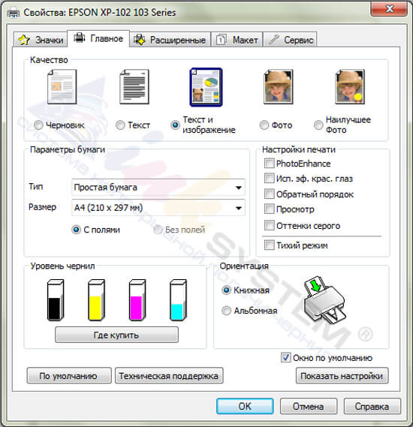The width and height of the screenshot is (413, 427).
Task: Click the printer icon in the title bar
Action: click(x=13, y=13)
